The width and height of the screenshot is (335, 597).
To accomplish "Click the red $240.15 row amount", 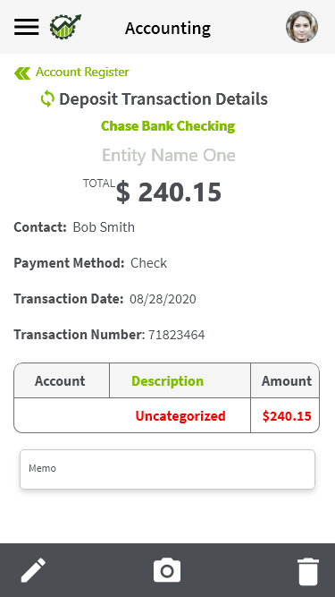I will [x=287, y=416].
